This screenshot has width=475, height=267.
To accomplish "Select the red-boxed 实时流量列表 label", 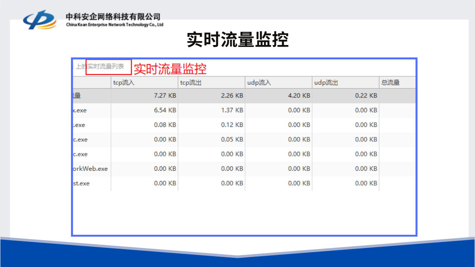I will [109, 67].
